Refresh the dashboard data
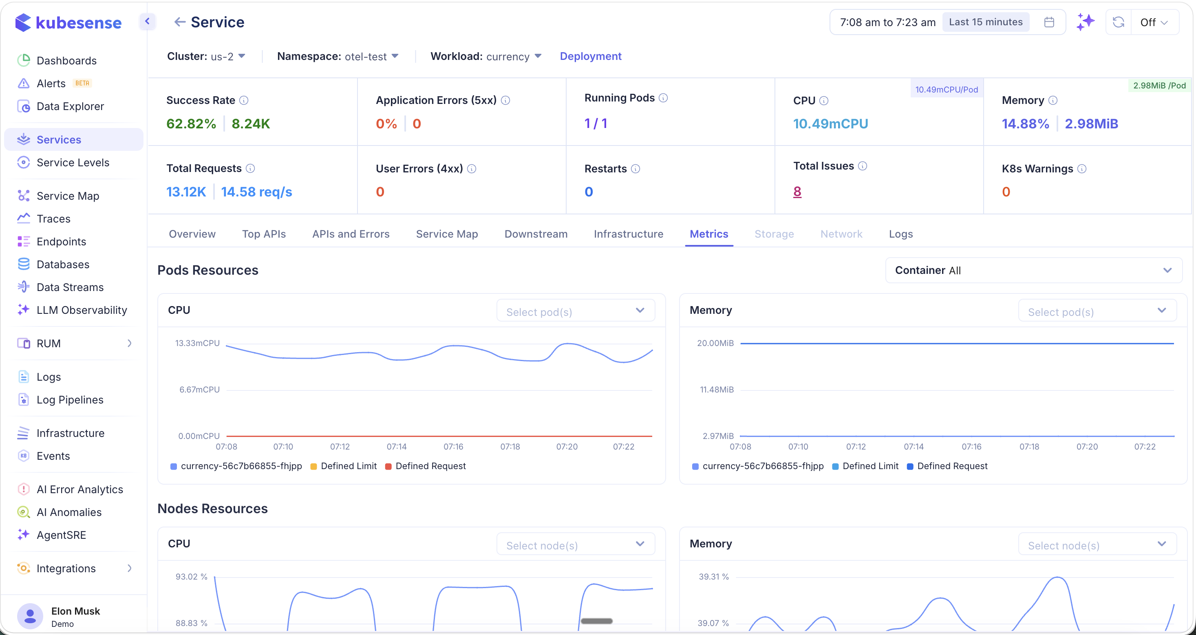Viewport: 1196px width, 635px height. (1119, 22)
